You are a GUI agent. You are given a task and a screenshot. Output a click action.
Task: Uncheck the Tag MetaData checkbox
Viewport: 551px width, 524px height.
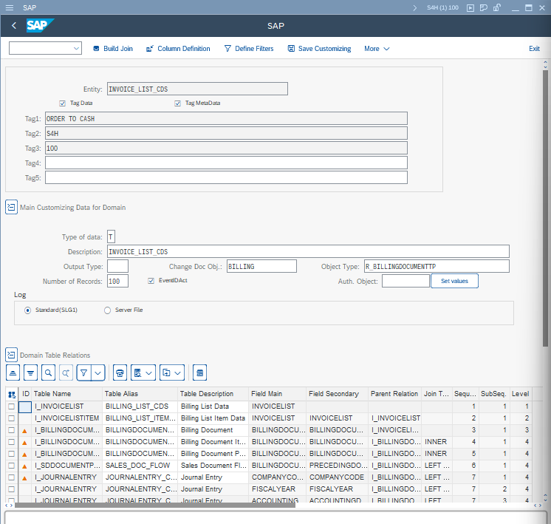coord(178,103)
